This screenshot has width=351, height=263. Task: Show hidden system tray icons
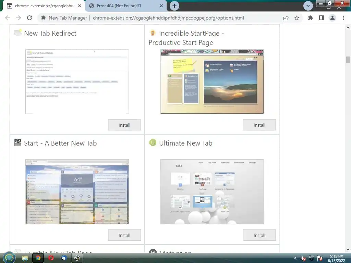(295, 258)
